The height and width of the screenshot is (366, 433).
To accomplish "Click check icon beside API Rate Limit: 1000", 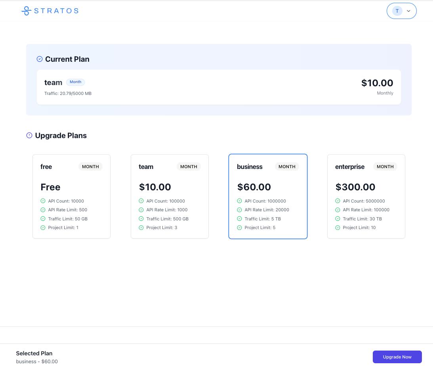I will click(141, 210).
